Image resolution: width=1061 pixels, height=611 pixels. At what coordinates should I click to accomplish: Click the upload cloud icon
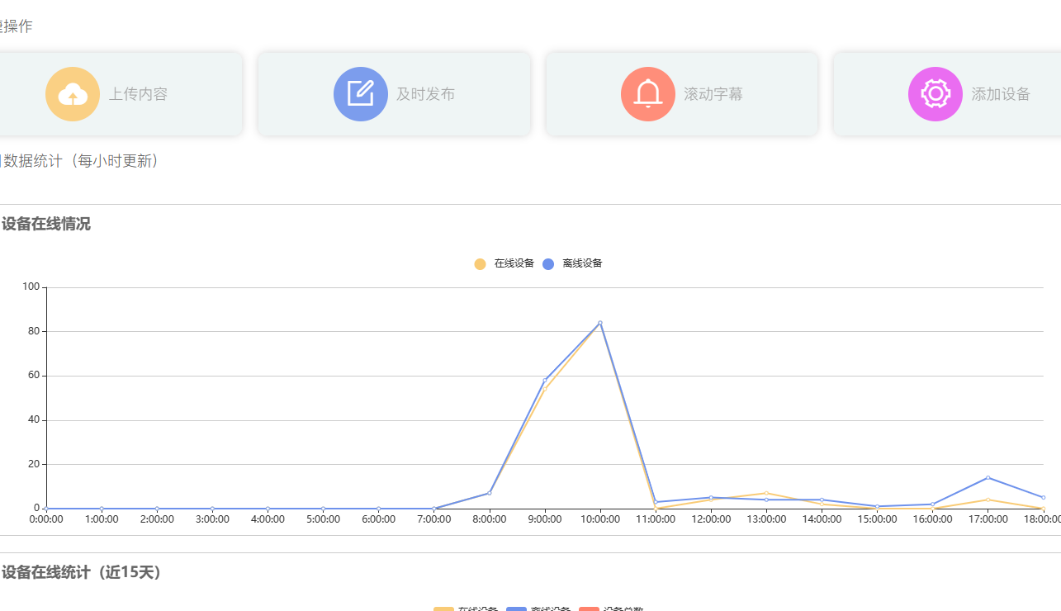pos(73,94)
